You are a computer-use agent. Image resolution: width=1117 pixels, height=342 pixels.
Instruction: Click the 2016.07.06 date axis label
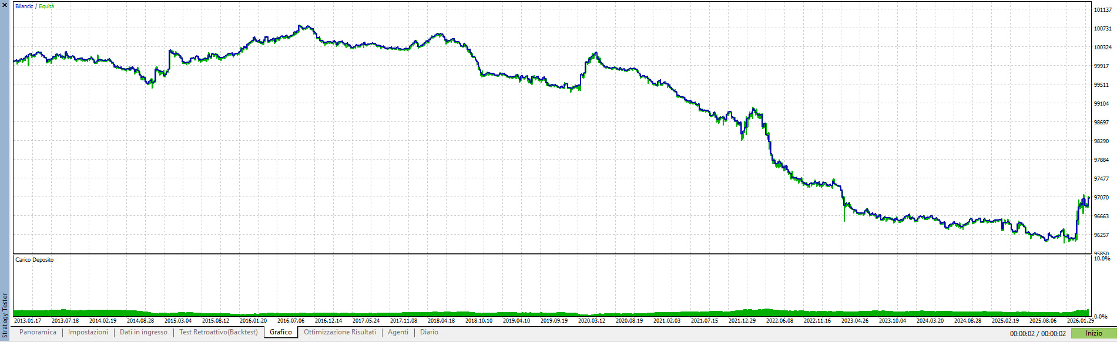pos(291,321)
